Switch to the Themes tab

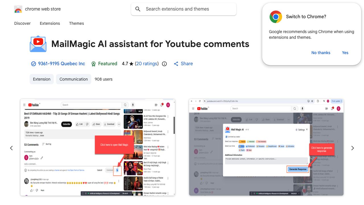(x=76, y=23)
